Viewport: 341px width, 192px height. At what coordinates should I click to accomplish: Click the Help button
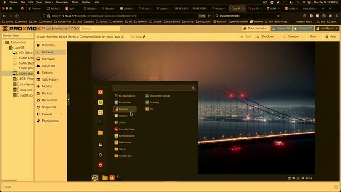tap(330, 37)
